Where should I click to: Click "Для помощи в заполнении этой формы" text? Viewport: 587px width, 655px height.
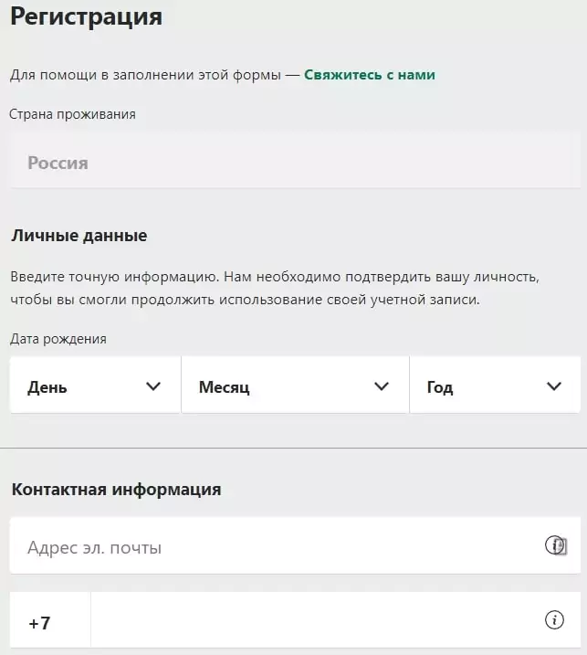point(145,75)
